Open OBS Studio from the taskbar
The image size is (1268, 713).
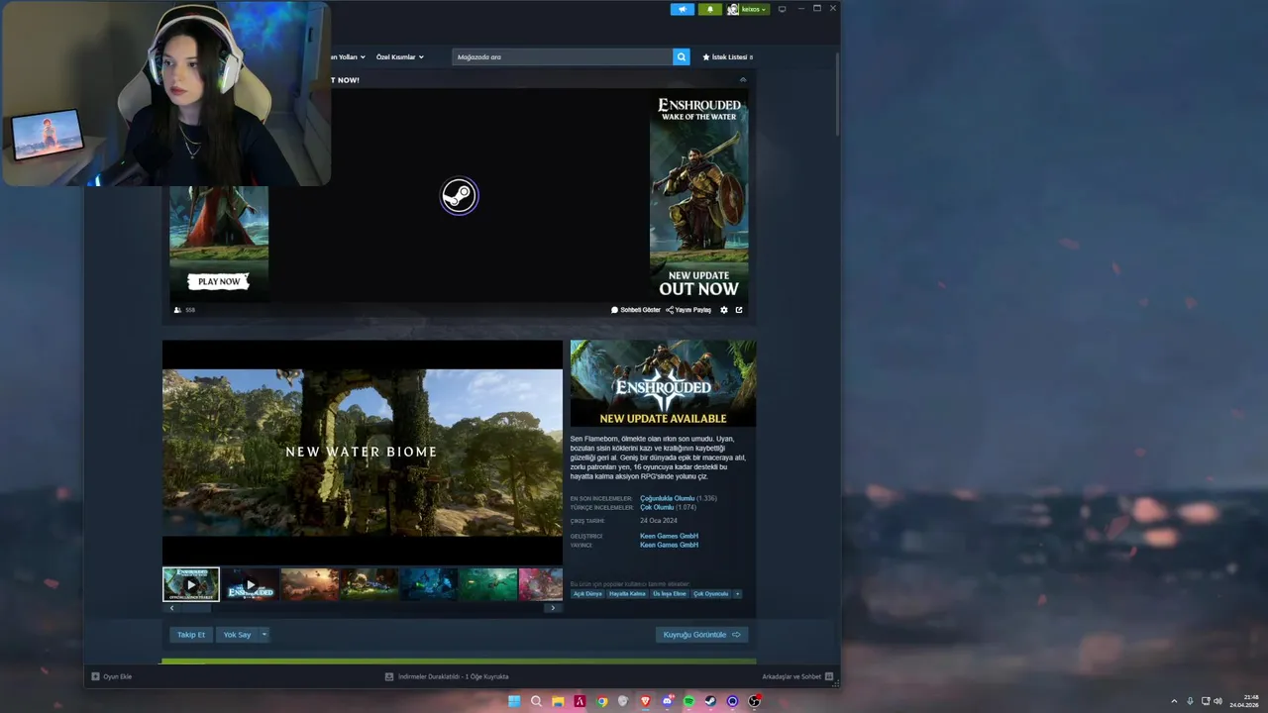click(754, 701)
